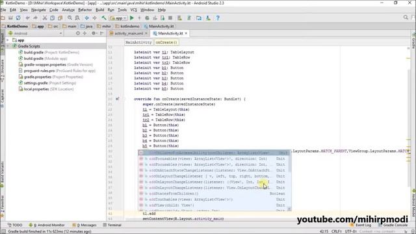Open the Gradle Console panel
This screenshot has width=416, height=234.
pyautogui.click(x=393, y=225)
